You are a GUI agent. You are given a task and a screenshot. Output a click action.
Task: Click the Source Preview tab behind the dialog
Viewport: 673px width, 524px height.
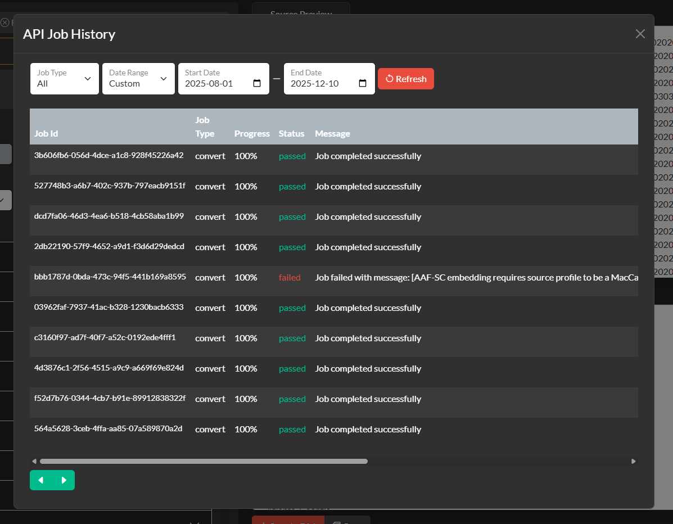coord(301,14)
